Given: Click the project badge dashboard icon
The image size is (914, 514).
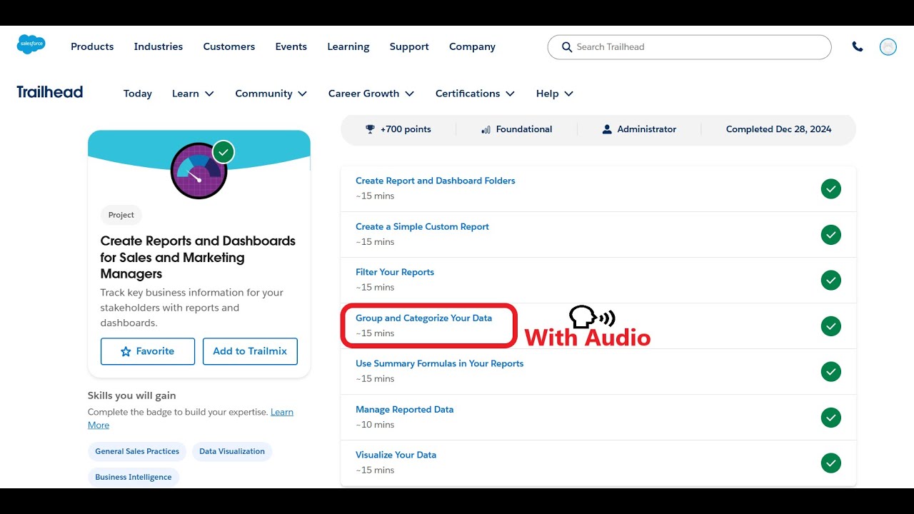Looking at the screenshot, I should pos(199,171).
